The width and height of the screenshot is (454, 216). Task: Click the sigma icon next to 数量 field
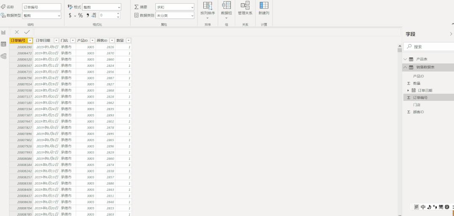tap(409, 84)
